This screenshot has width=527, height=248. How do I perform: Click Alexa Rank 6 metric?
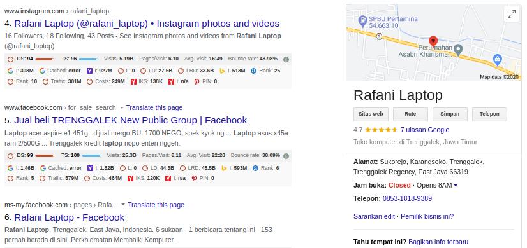click(x=266, y=168)
